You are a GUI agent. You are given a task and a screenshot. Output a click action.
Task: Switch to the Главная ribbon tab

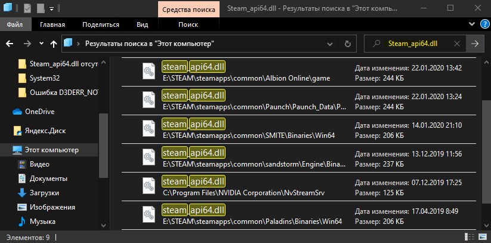click(53, 24)
